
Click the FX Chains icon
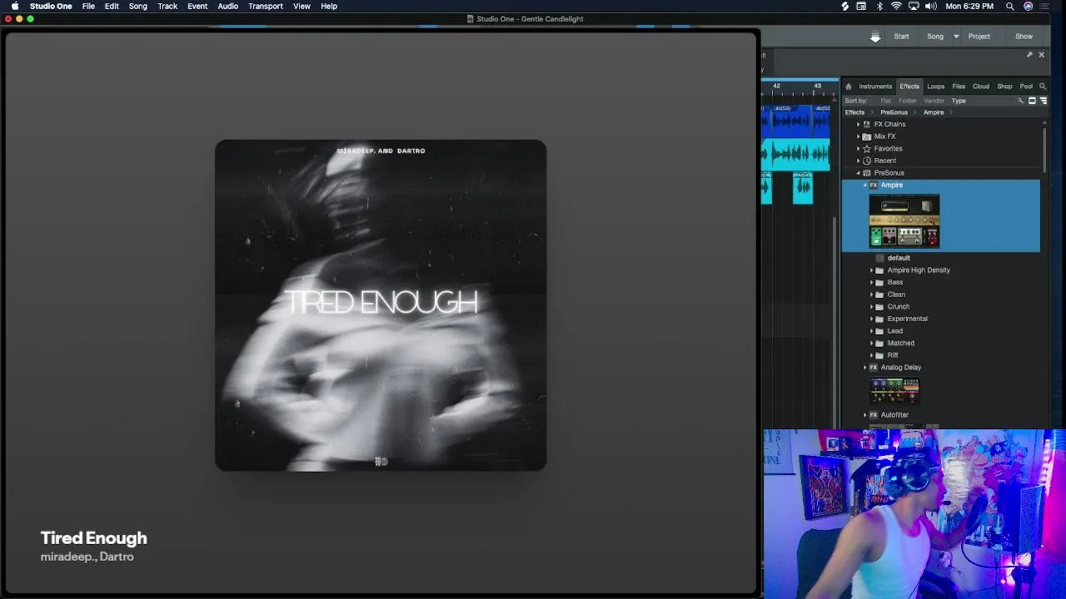click(x=867, y=124)
